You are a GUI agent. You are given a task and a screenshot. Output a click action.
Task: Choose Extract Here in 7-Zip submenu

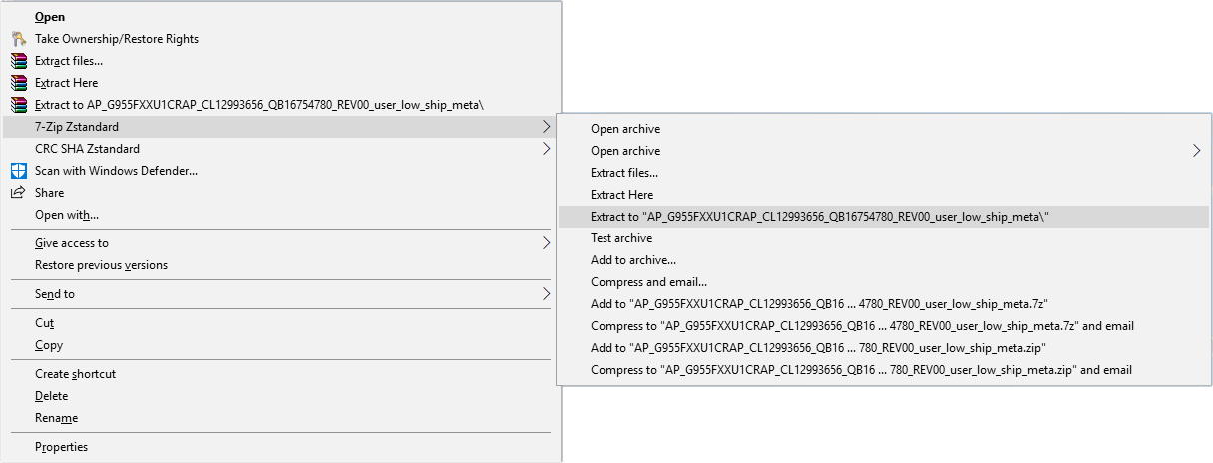coord(884,195)
